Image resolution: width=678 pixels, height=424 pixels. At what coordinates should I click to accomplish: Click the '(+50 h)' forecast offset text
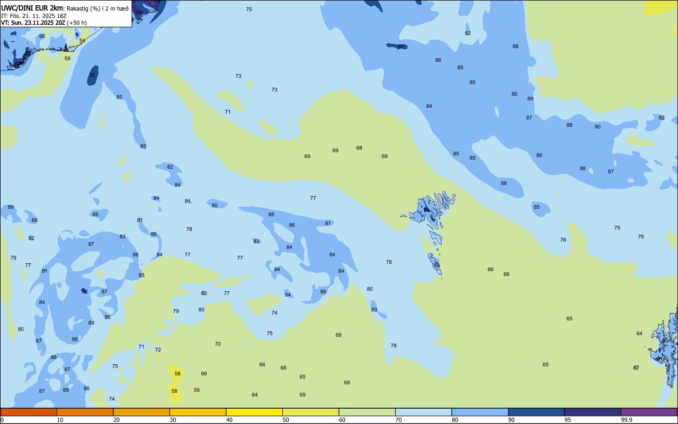pyautogui.click(x=77, y=23)
